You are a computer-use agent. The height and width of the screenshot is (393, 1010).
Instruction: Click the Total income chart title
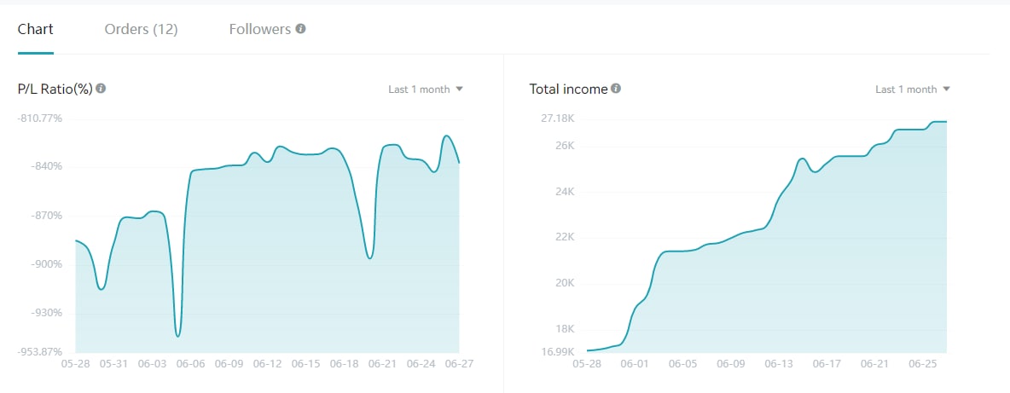click(x=568, y=89)
